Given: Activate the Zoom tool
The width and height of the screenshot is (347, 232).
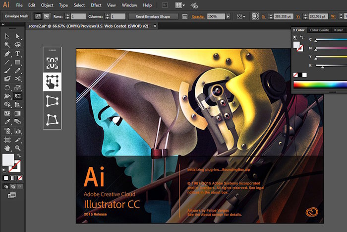Looking at the screenshot, I should [x=17, y=148].
